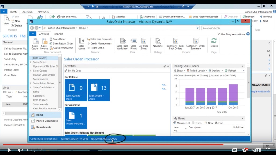Open List Price Sheet report
276x155 pixels.
[144, 44]
